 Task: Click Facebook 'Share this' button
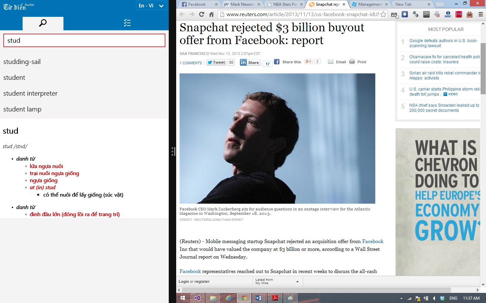pos(288,62)
